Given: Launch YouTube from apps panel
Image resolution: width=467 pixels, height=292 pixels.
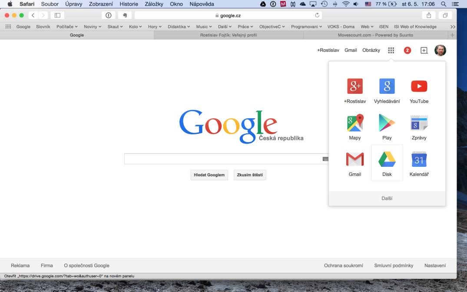Looking at the screenshot, I should (419, 86).
